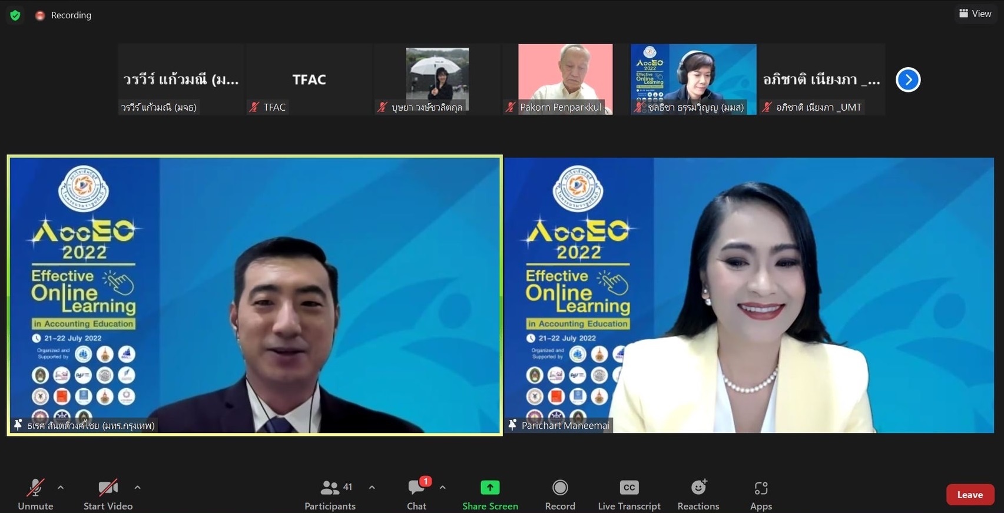Select the umbrella photo participant thumbnail
Screen dimensions: 1004x513
coord(437,79)
